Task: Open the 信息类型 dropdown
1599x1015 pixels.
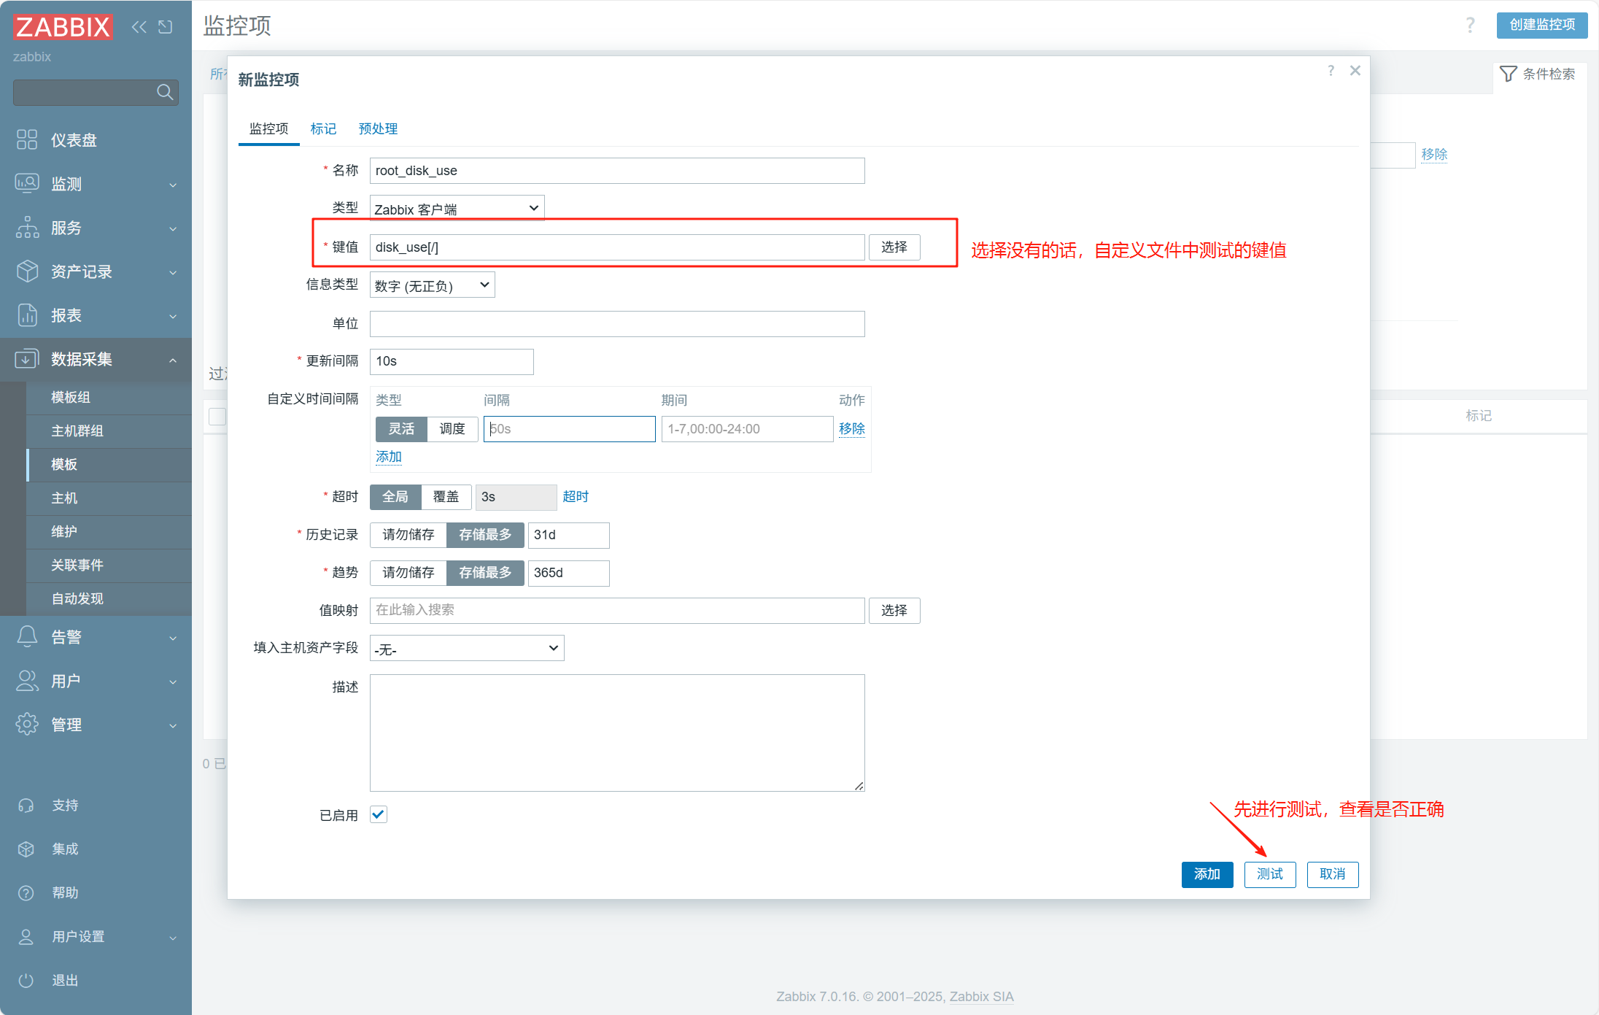Action: [432, 285]
